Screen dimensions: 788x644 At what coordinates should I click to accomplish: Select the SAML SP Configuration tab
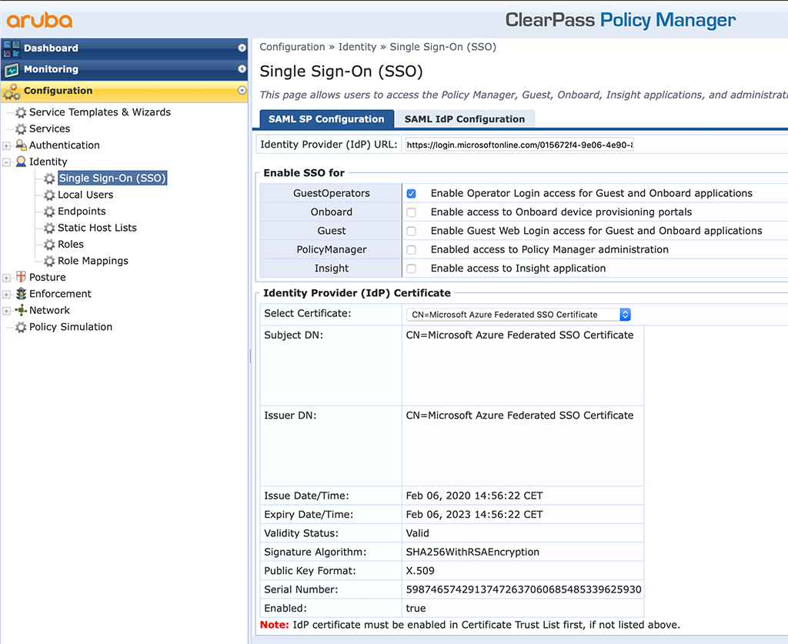(326, 119)
